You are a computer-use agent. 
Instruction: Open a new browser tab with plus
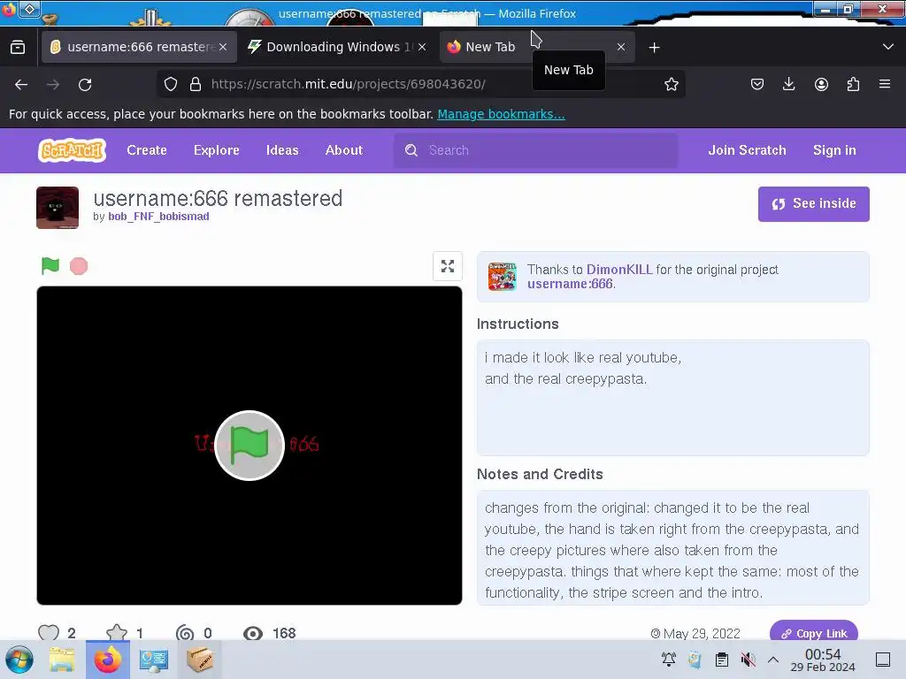tap(654, 48)
